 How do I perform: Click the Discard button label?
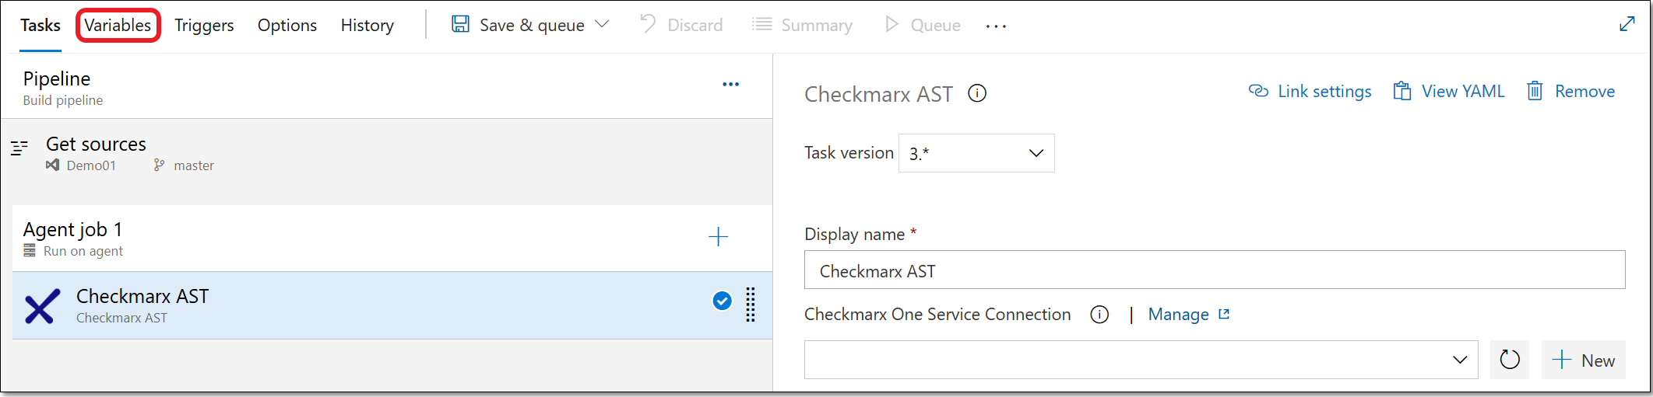[695, 25]
